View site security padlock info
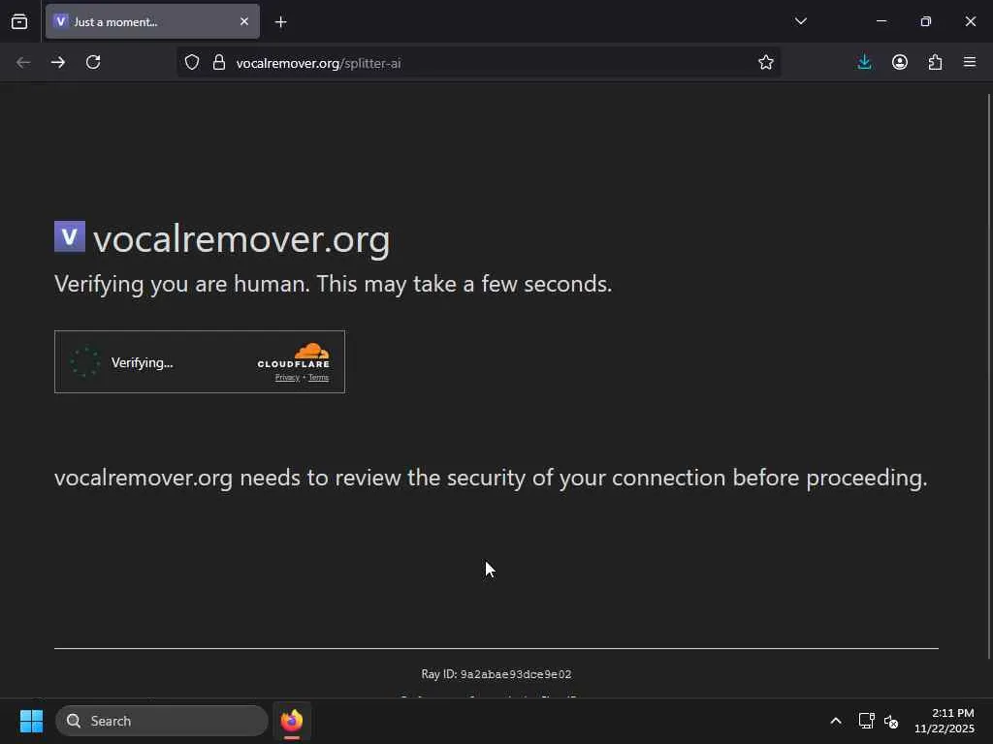 [219, 63]
